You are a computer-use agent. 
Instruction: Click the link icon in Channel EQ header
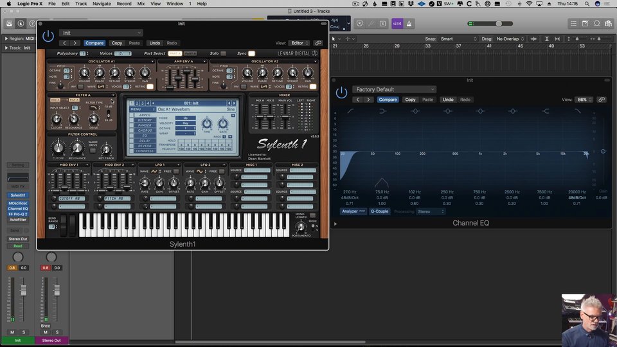click(x=602, y=100)
